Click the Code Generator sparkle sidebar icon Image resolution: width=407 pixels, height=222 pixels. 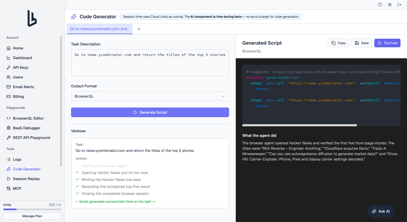click(9, 169)
